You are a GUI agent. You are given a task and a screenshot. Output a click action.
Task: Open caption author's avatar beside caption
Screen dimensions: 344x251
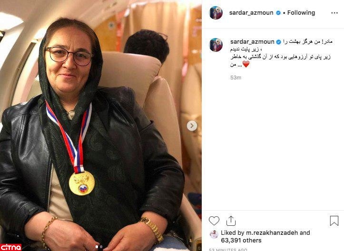coord(216,45)
